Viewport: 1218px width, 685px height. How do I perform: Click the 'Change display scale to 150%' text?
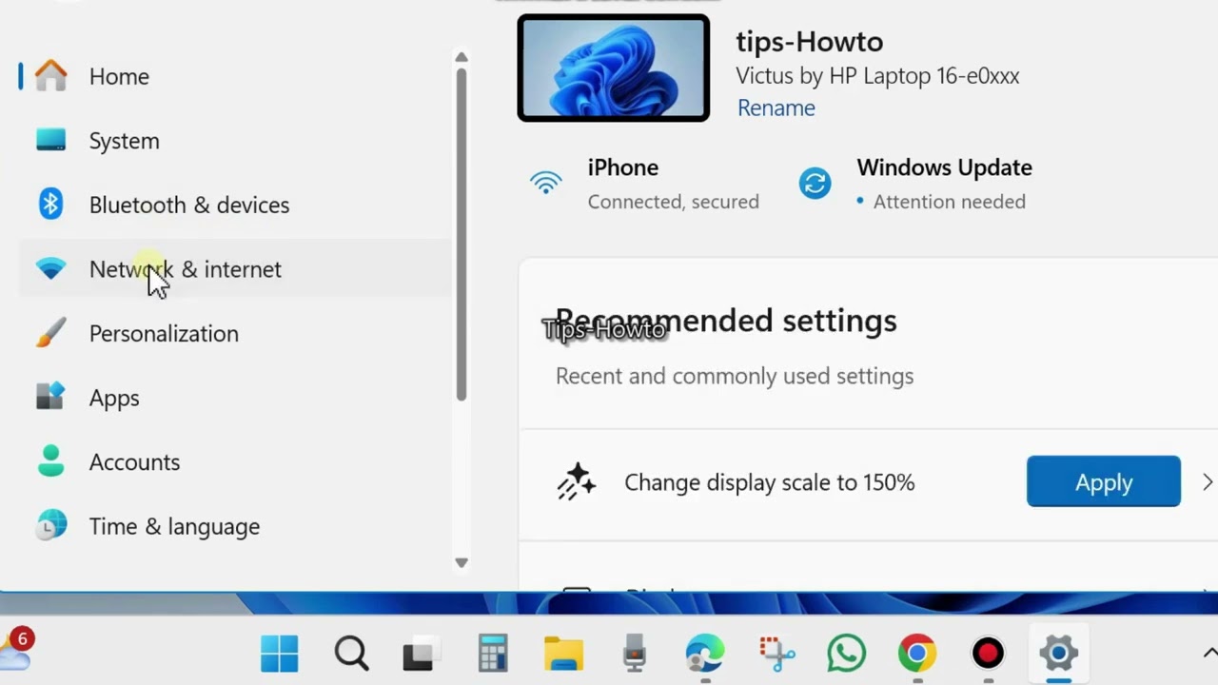[770, 482]
